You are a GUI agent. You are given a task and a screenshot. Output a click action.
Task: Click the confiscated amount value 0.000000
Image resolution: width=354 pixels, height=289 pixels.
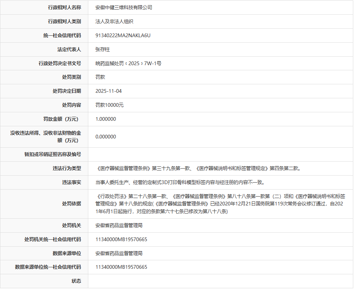click(x=106, y=137)
